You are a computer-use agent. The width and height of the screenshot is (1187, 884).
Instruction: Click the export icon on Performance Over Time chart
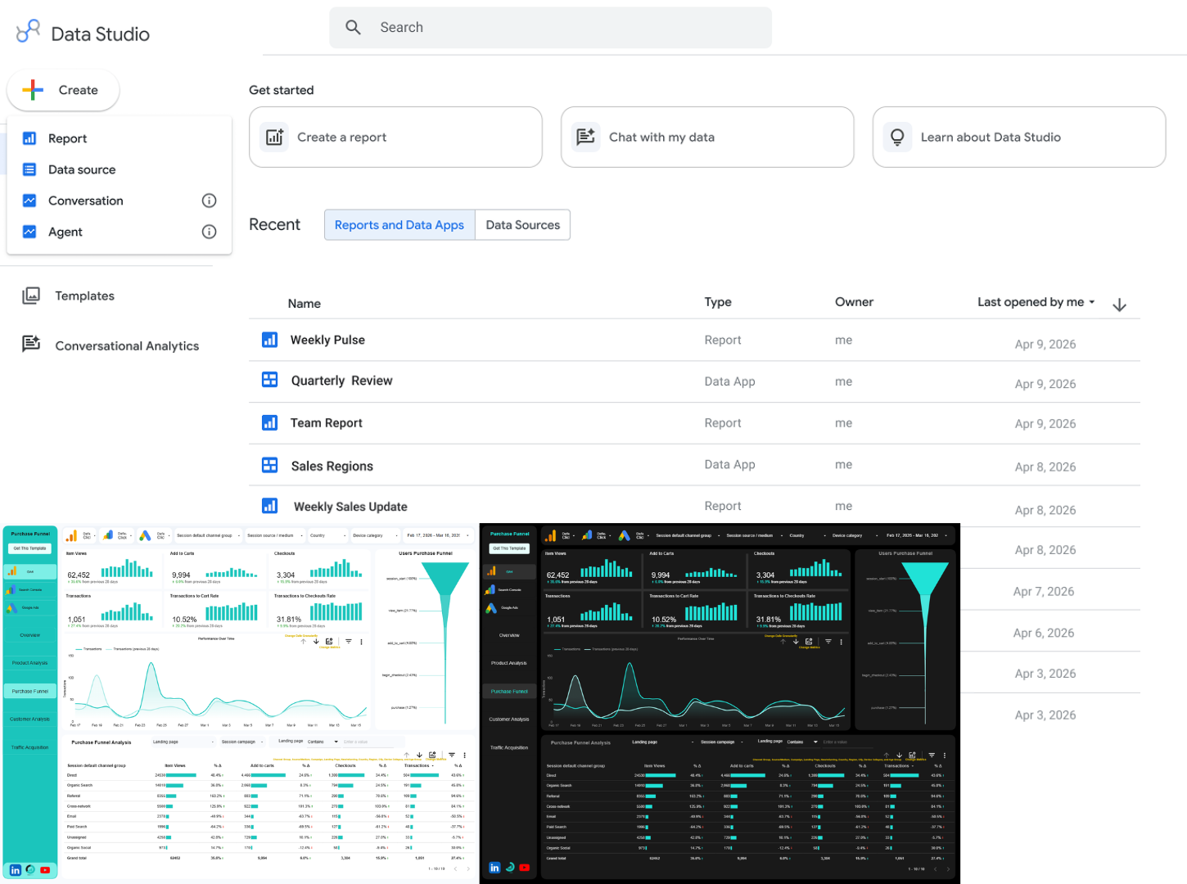(330, 643)
